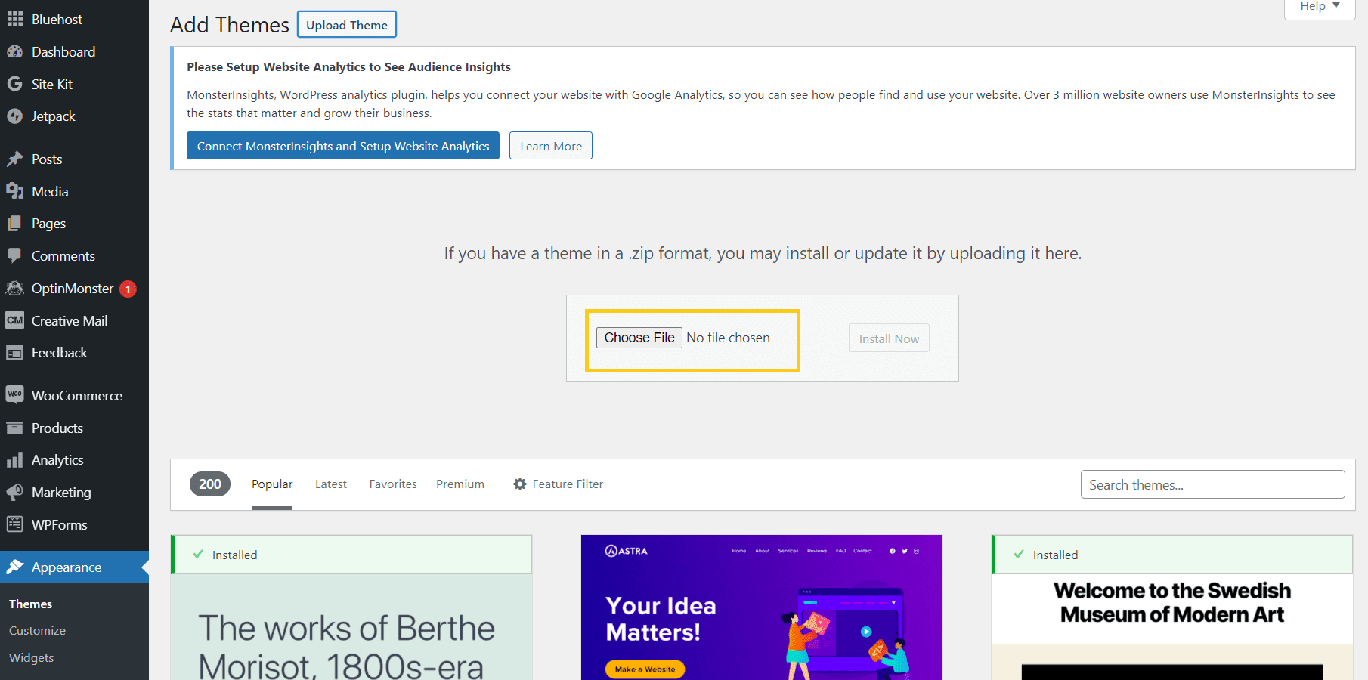
Task: Click the Upload Theme button
Action: point(347,25)
